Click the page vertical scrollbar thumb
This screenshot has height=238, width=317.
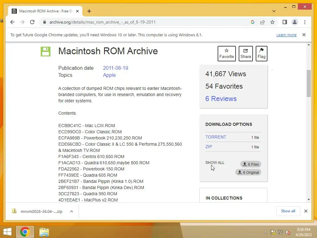point(309,83)
